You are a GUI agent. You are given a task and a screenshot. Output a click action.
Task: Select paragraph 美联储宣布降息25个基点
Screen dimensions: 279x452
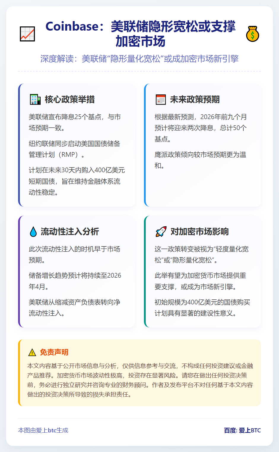(75, 122)
